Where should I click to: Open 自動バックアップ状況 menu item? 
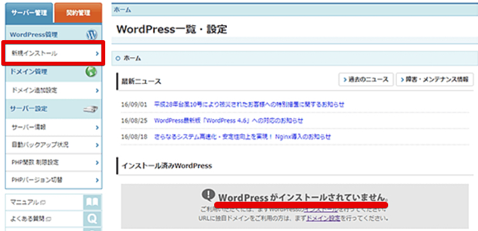coord(54,145)
